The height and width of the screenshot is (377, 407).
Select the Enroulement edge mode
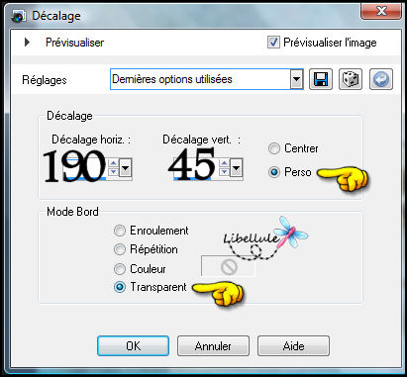(120, 231)
